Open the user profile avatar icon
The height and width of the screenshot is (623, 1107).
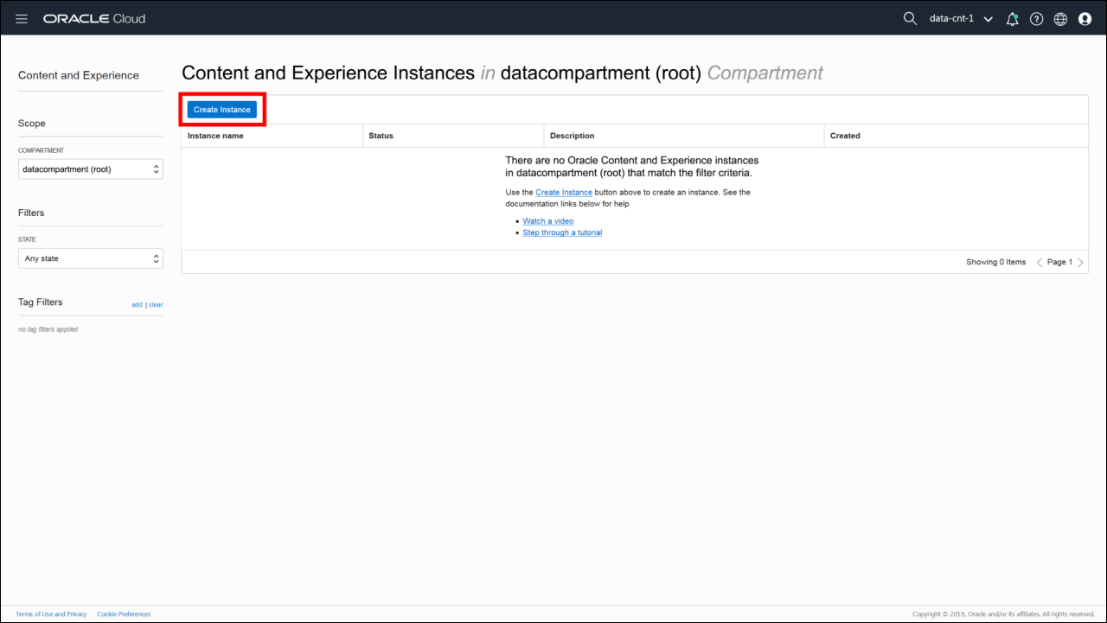point(1085,19)
